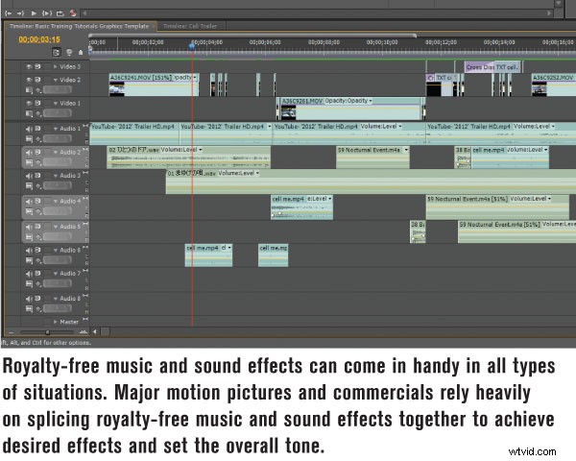Collapse the Video 1 track
The image size is (576, 461).
pos(56,104)
